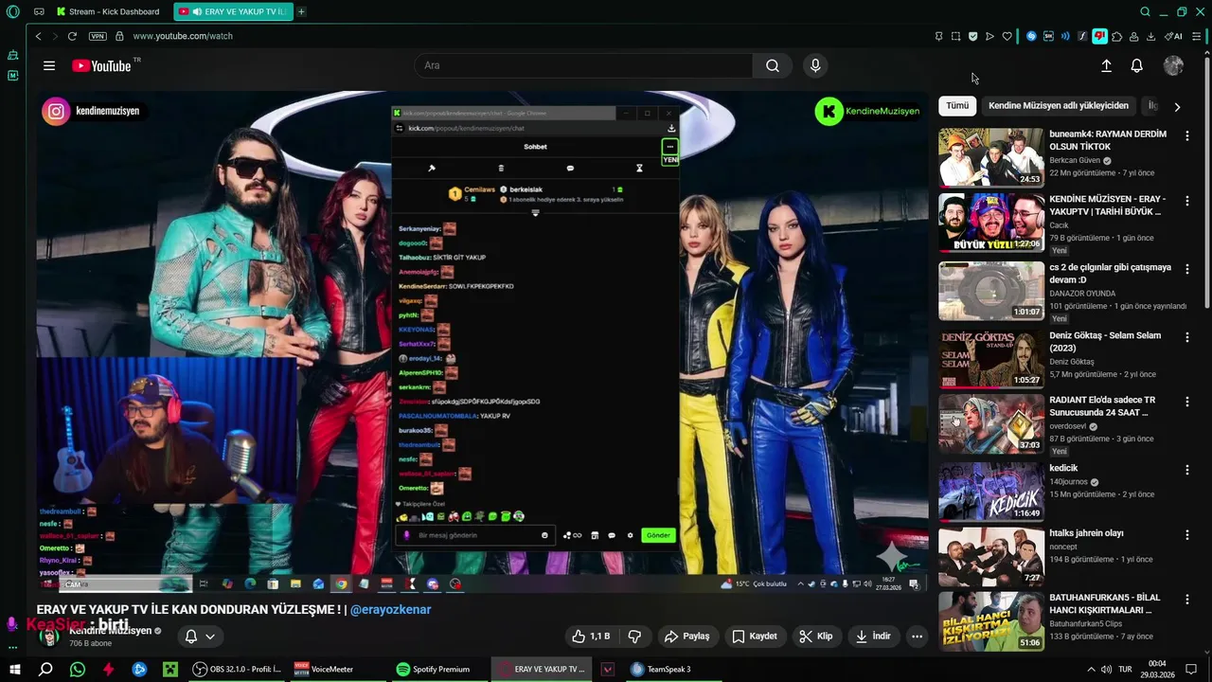Open options for kedicik video
Image resolution: width=1212 pixels, height=682 pixels.
1186,470
